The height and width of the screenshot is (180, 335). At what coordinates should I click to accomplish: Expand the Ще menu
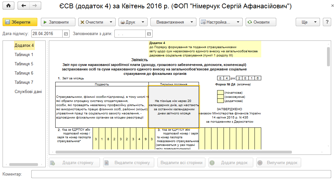pos(308,22)
